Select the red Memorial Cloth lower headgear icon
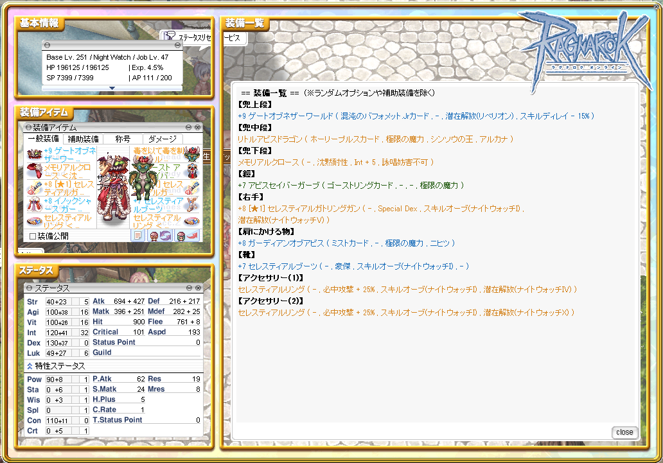663x463 pixels. (x=34, y=171)
